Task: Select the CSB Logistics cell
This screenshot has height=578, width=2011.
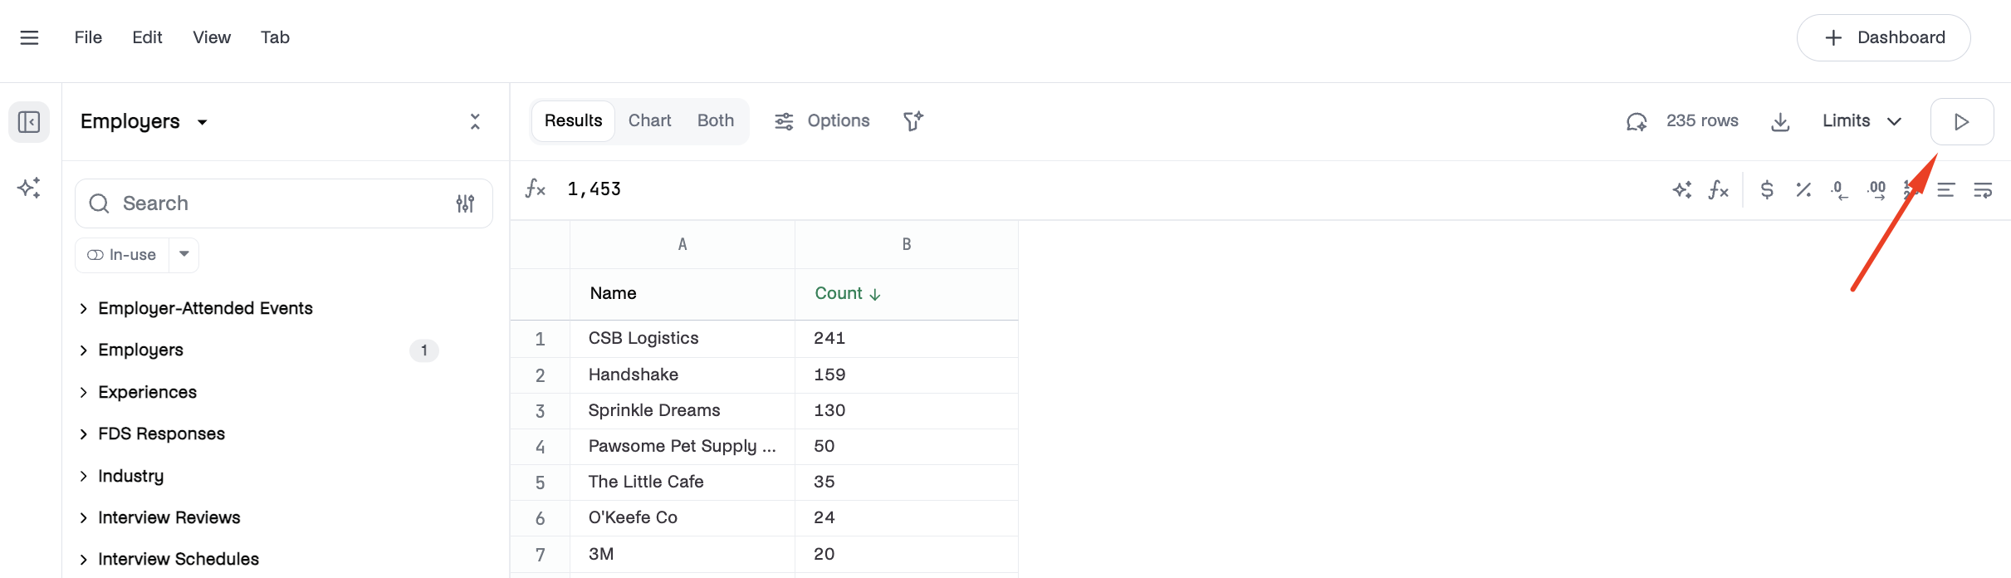Action: (x=683, y=339)
